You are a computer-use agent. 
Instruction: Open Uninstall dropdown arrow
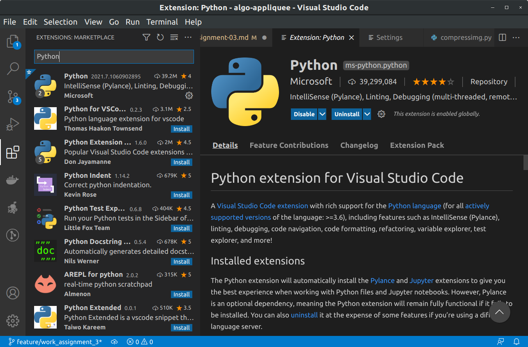pos(367,114)
